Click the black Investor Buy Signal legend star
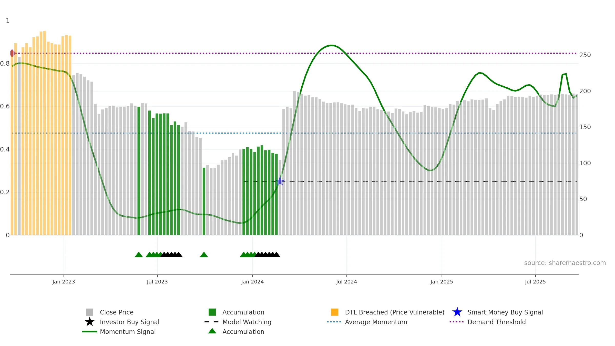 [x=89, y=322]
